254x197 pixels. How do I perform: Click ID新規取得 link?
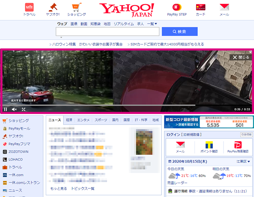coord(191,135)
